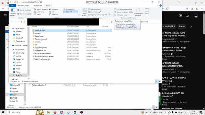Choose Lista layout
The image size is (205, 115).
point(52,12)
